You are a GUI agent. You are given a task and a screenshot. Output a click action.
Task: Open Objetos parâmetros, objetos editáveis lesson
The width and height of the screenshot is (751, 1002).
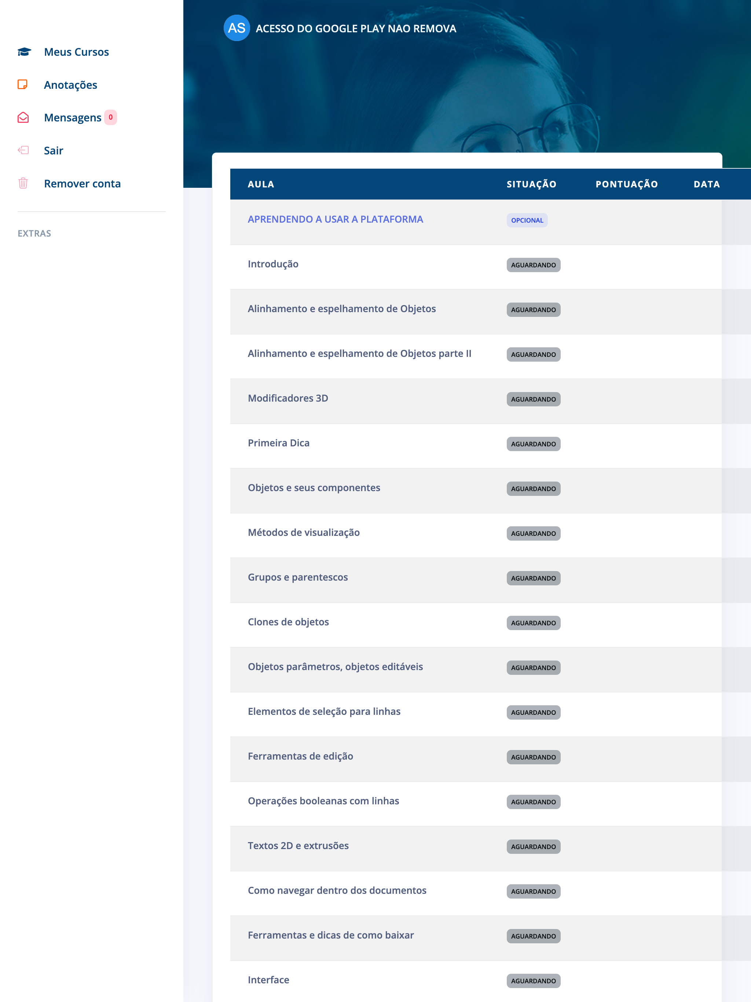(x=335, y=667)
